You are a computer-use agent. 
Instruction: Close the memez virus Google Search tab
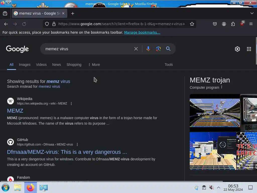[63, 14]
